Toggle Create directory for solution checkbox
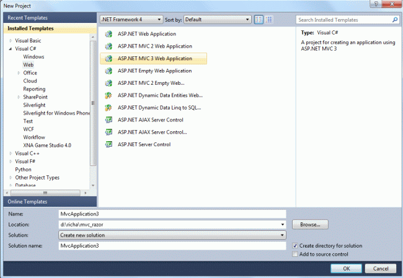The height and width of the screenshot is (278, 403). tap(295, 246)
